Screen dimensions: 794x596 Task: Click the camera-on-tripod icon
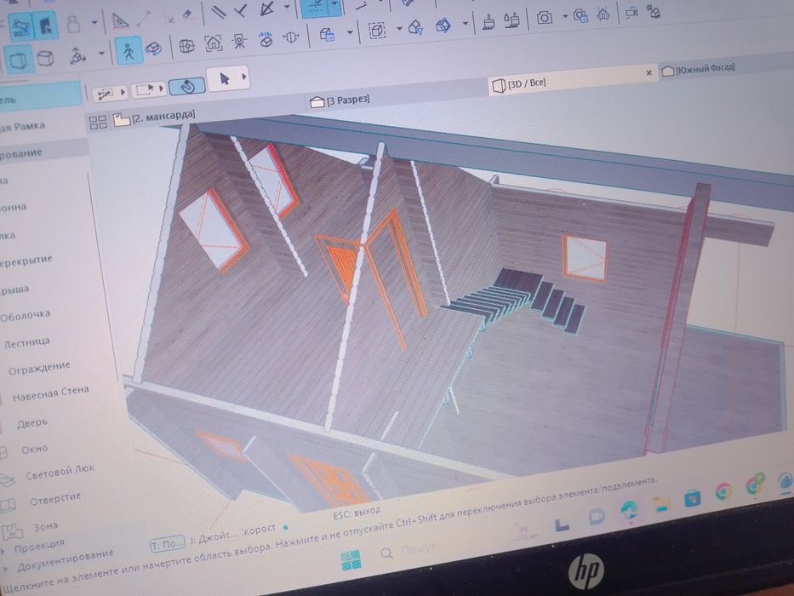[x=239, y=41]
